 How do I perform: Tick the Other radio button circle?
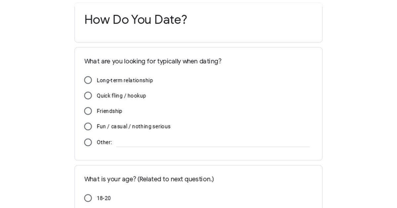[88, 142]
